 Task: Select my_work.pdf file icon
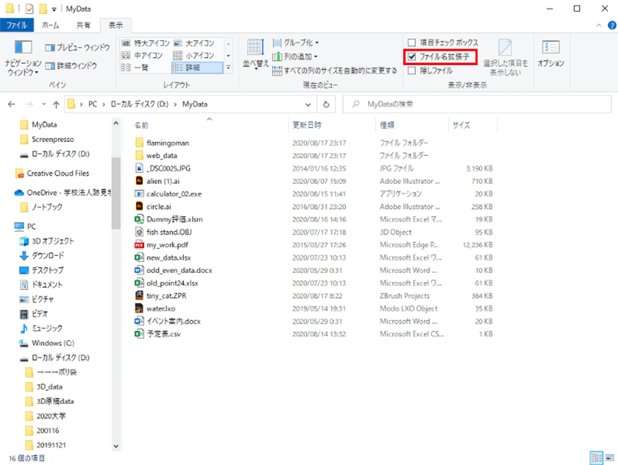tap(139, 245)
